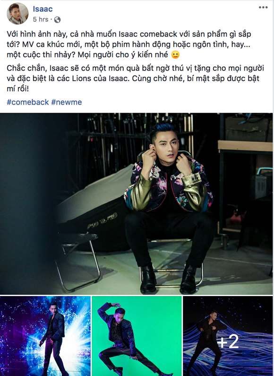Open the green screen dance pose thumbnail

[137, 336]
